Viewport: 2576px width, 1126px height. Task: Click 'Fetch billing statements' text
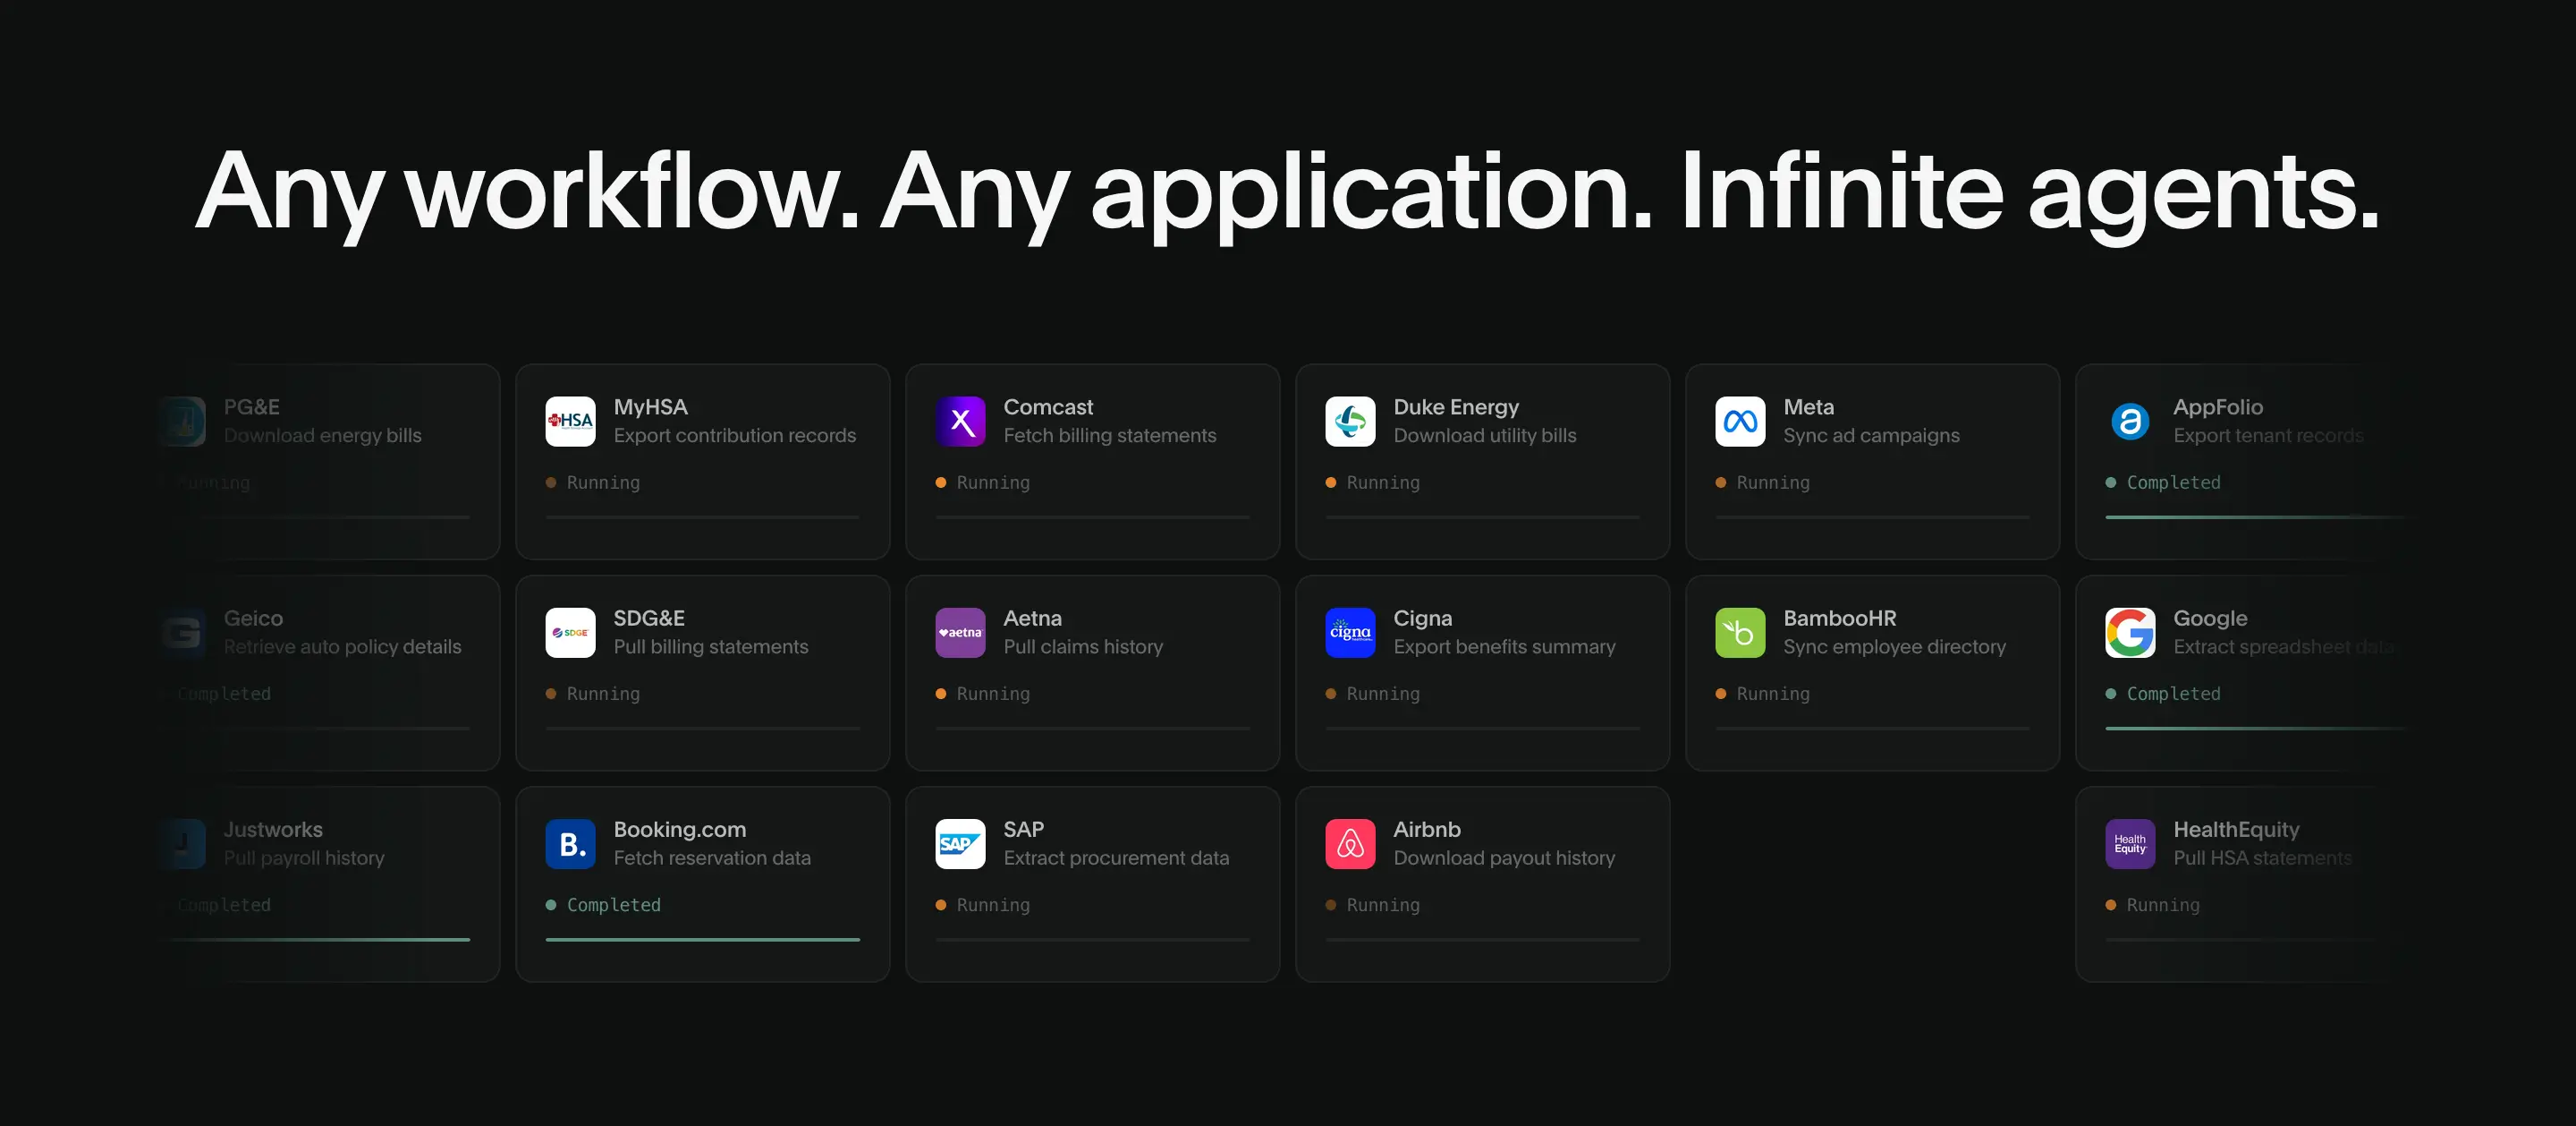(1110, 435)
